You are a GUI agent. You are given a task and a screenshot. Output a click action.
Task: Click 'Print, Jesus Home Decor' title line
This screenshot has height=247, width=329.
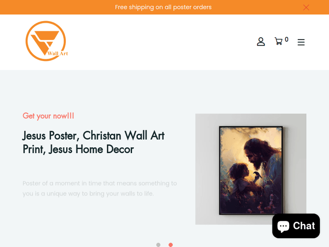tap(78, 150)
